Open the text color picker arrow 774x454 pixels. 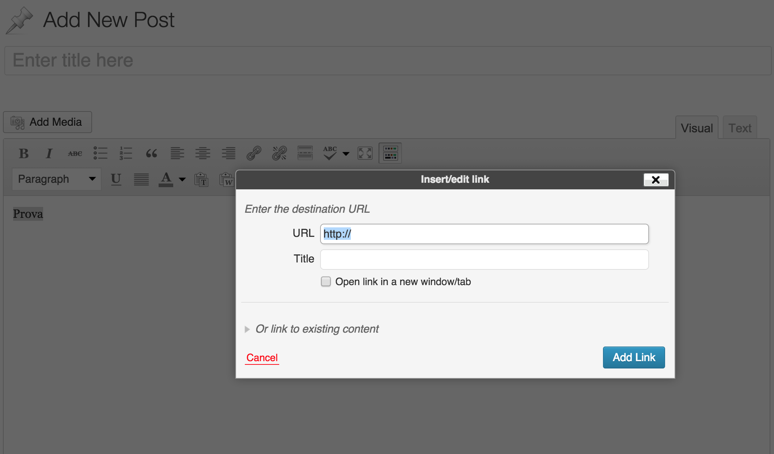[182, 179]
